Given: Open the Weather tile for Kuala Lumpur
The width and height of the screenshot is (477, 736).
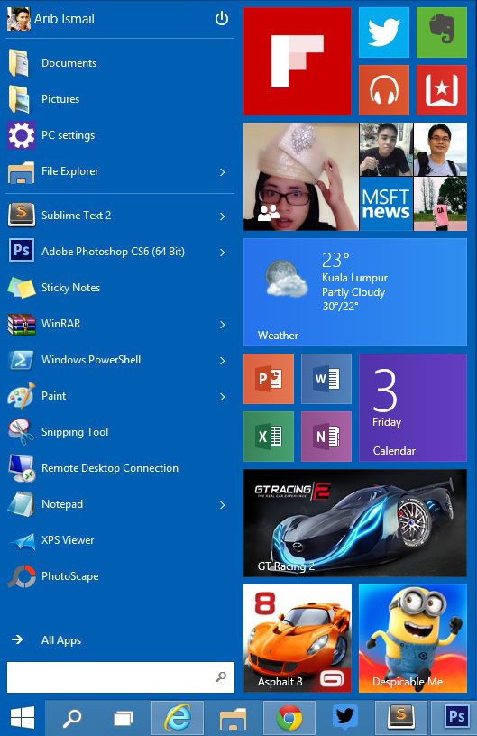Looking at the screenshot, I should point(355,292).
